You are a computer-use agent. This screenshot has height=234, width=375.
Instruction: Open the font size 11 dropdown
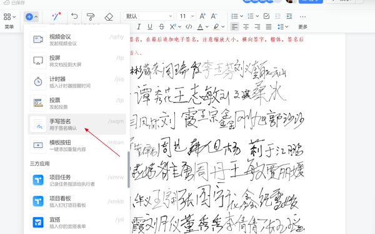(x=186, y=16)
